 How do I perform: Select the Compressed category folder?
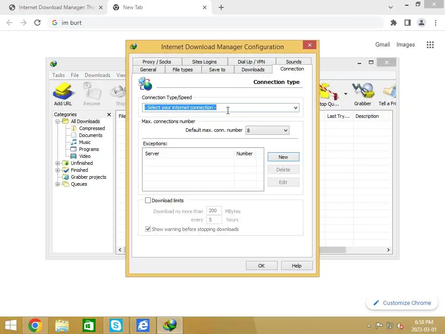(x=92, y=128)
